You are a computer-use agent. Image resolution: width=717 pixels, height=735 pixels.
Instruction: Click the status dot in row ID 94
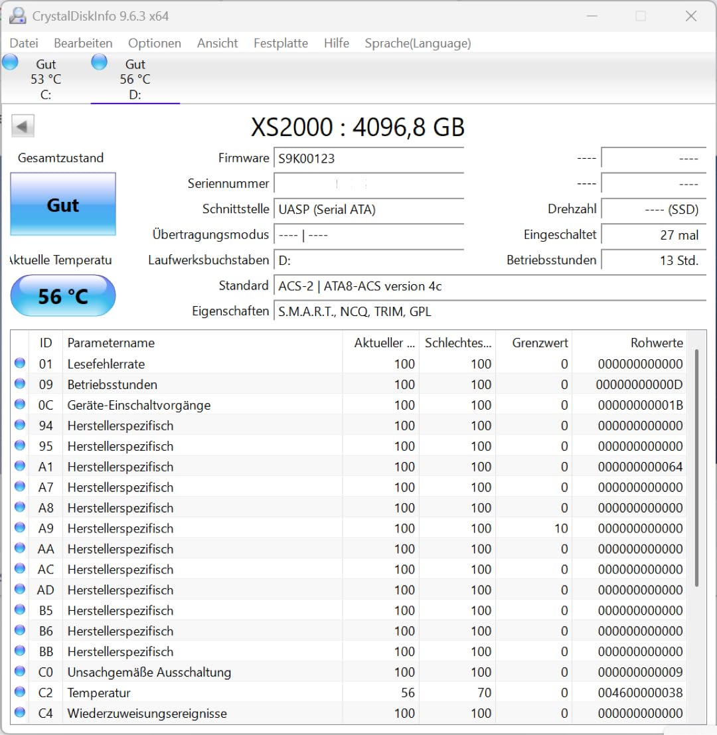coord(20,425)
